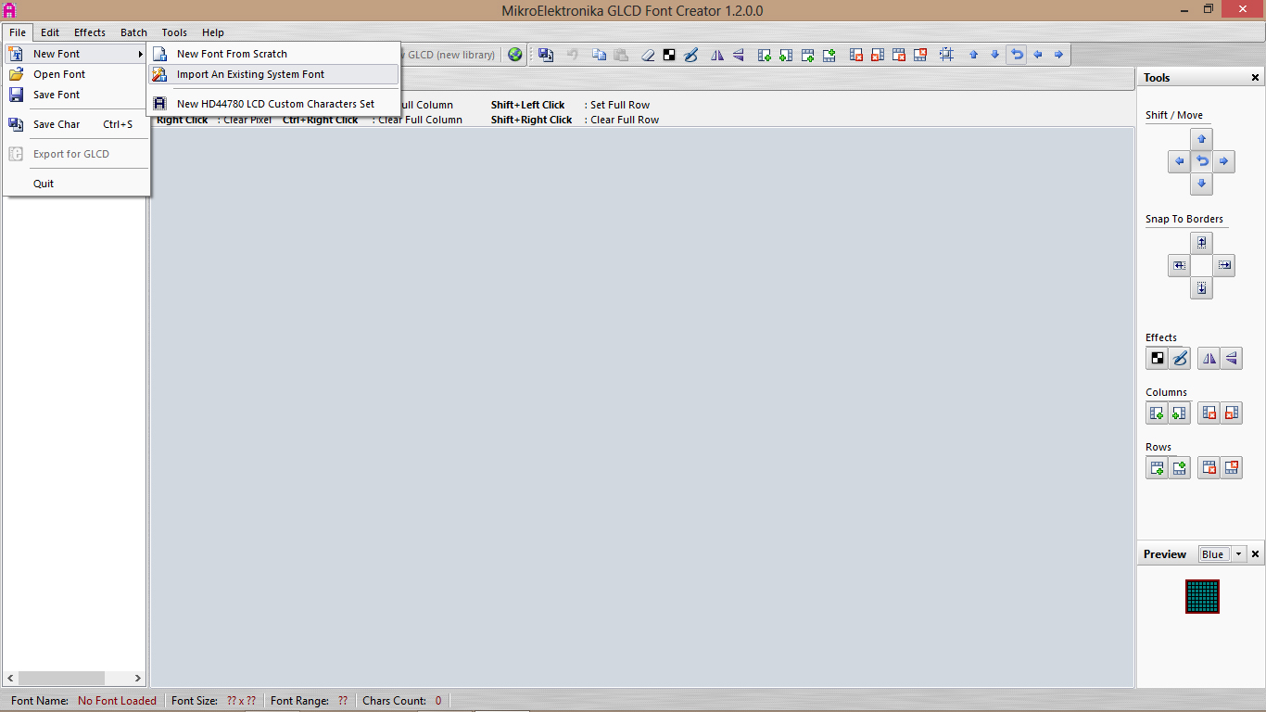Close the Preview panel
The height and width of the screenshot is (712, 1266).
coord(1256,554)
